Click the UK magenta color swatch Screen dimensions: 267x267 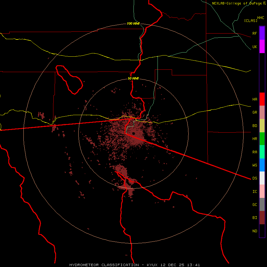(262, 47)
